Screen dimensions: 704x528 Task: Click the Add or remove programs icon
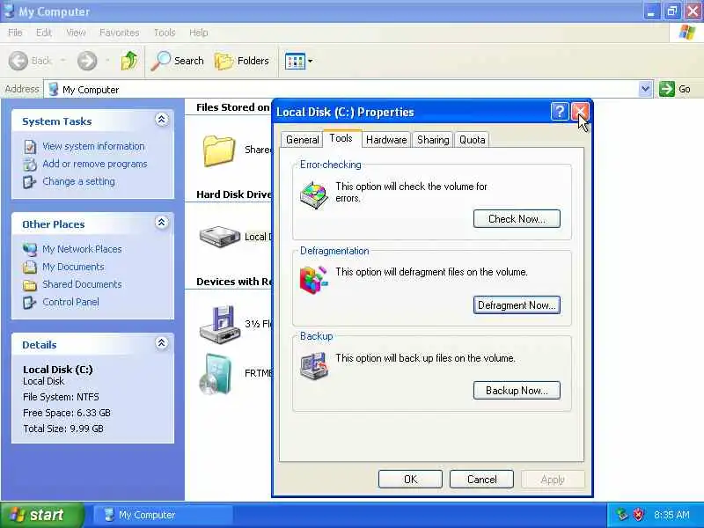click(30, 165)
